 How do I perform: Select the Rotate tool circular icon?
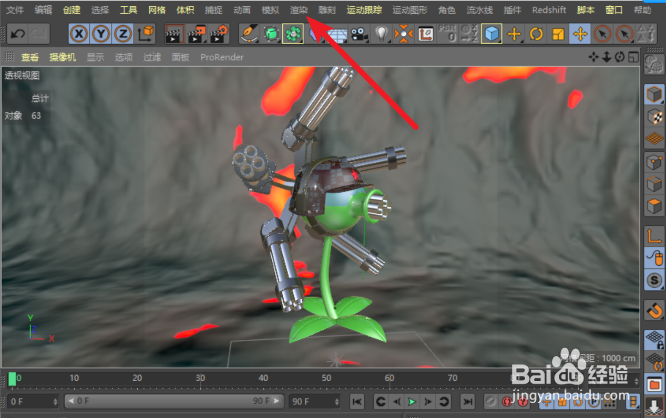point(536,34)
